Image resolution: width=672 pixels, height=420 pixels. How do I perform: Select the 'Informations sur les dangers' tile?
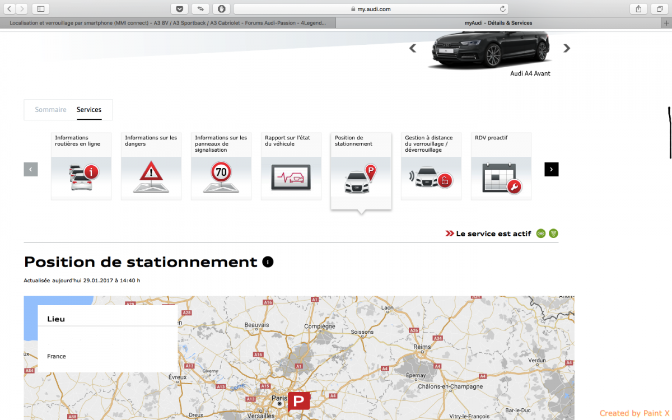pyautogui.click(x=151, y=166)
